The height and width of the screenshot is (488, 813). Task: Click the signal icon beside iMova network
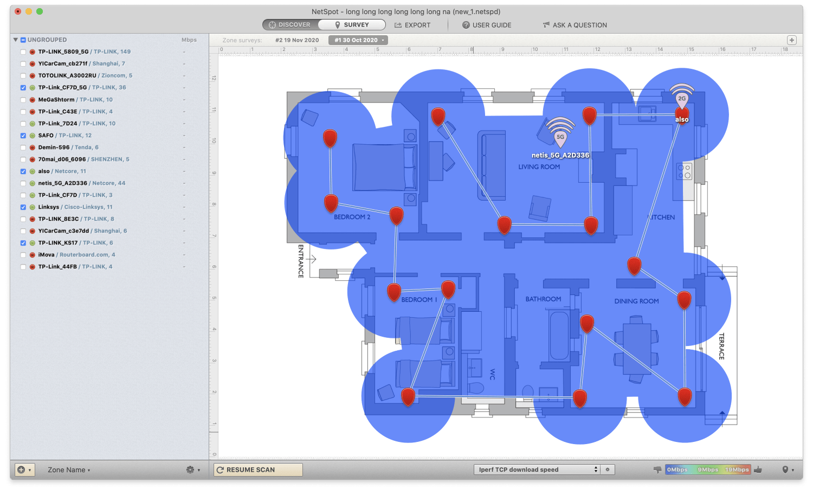click(x=33, y=255)
